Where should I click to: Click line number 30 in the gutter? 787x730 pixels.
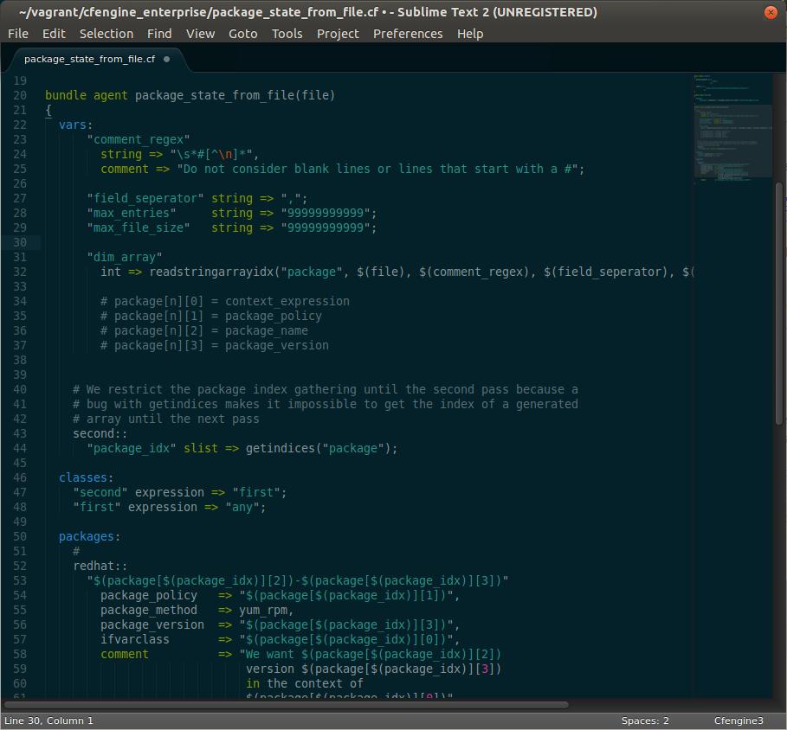(19, 242)
